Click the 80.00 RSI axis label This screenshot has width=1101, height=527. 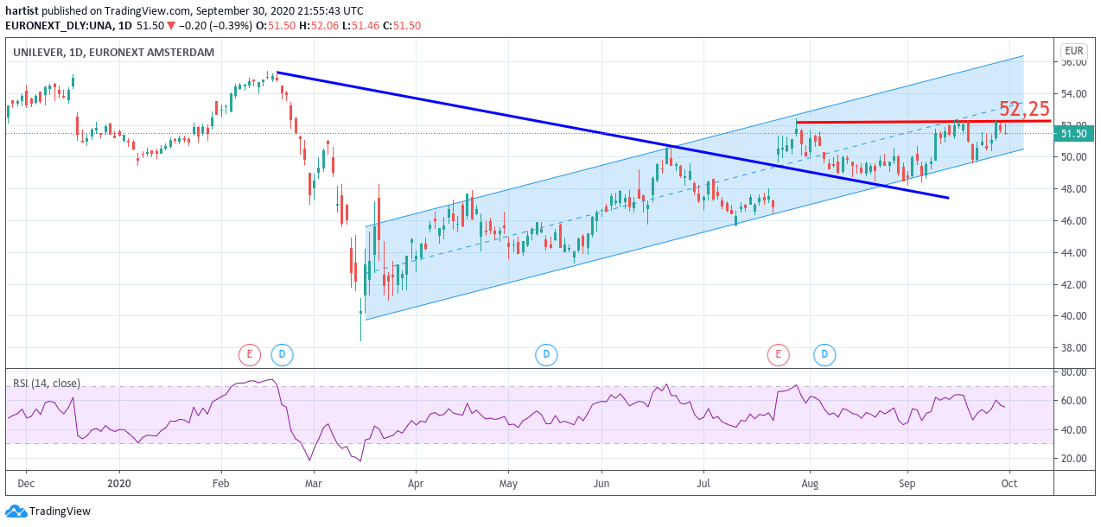click(x=1073, y=372)
